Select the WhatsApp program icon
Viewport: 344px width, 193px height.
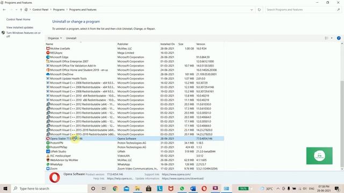48,165
